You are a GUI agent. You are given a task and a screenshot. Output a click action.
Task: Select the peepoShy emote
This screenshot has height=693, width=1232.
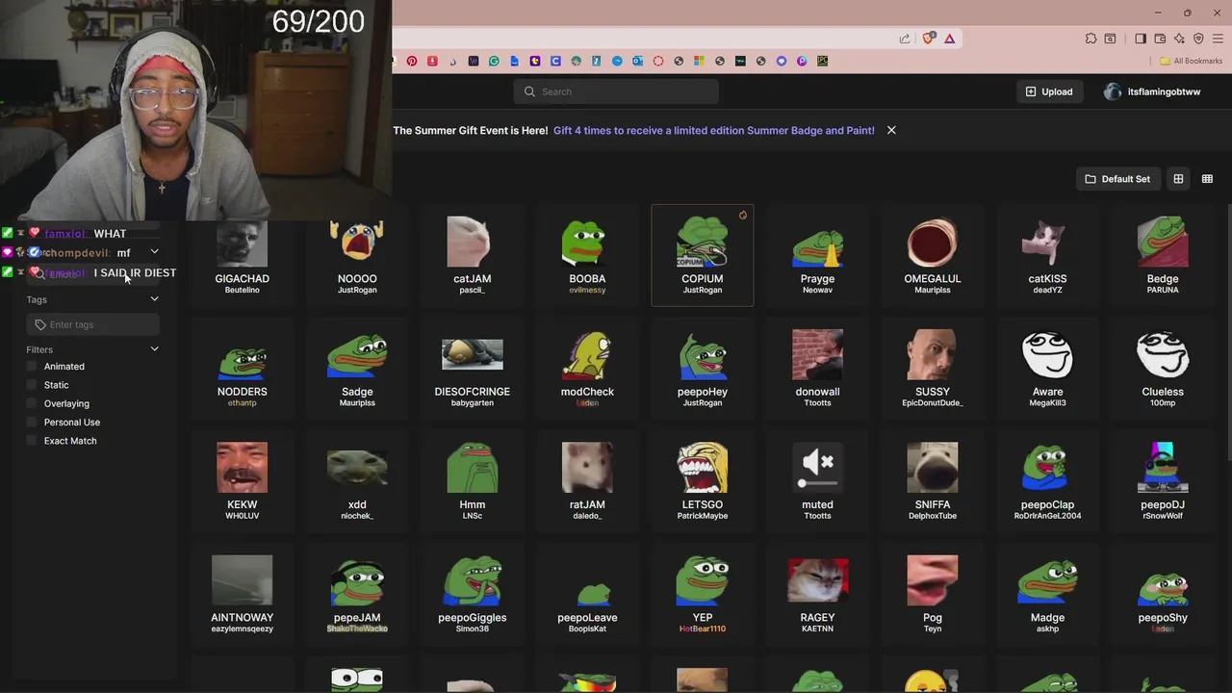click(x=1163, y=594)
